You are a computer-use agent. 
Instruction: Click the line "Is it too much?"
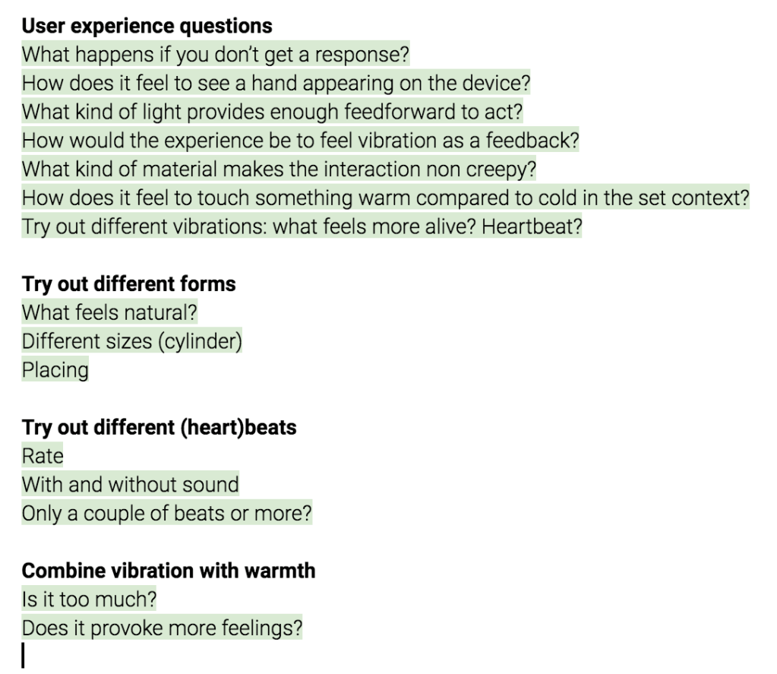[x=89, y=600]
